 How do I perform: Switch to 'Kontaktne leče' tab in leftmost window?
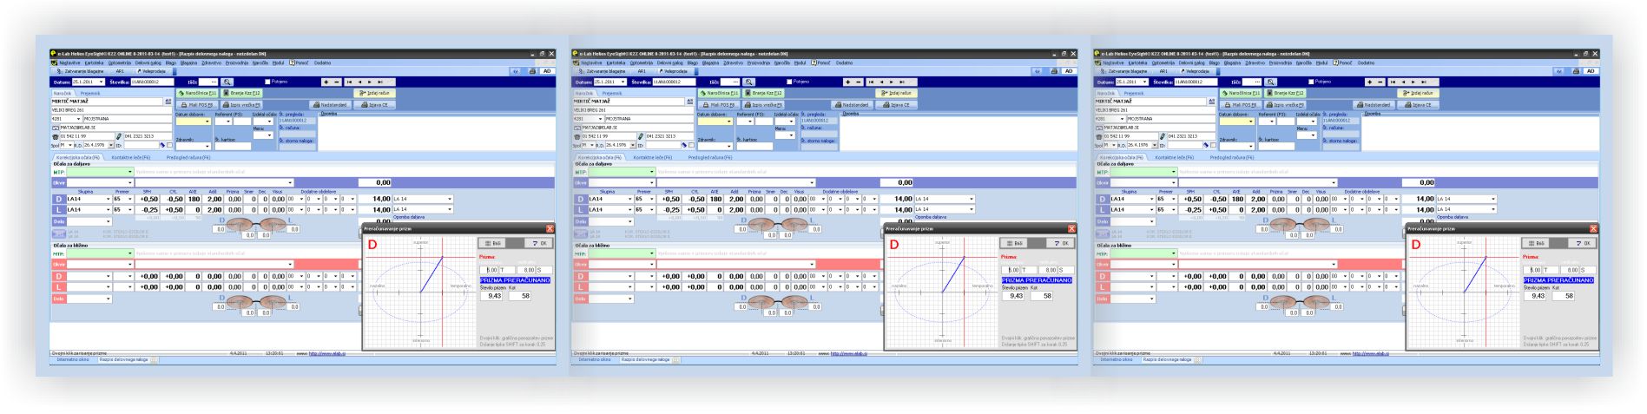coord(130,157)
